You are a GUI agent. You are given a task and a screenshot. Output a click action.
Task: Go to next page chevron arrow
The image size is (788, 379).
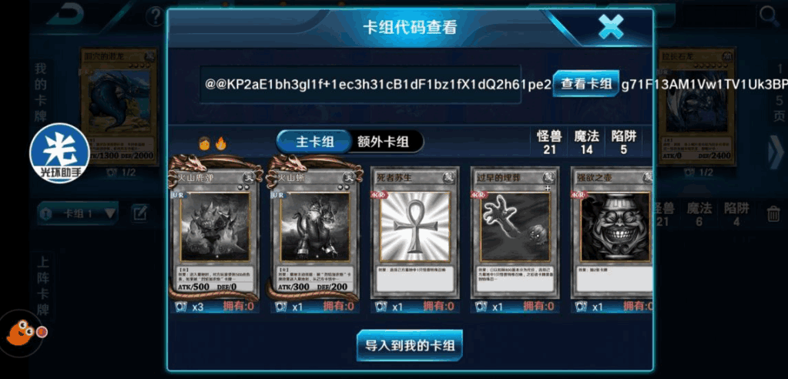(776, 154)
